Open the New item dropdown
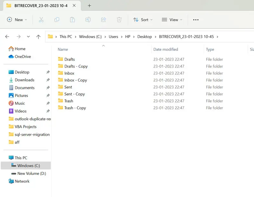This screenshot has height=197, width=254. 17,20
